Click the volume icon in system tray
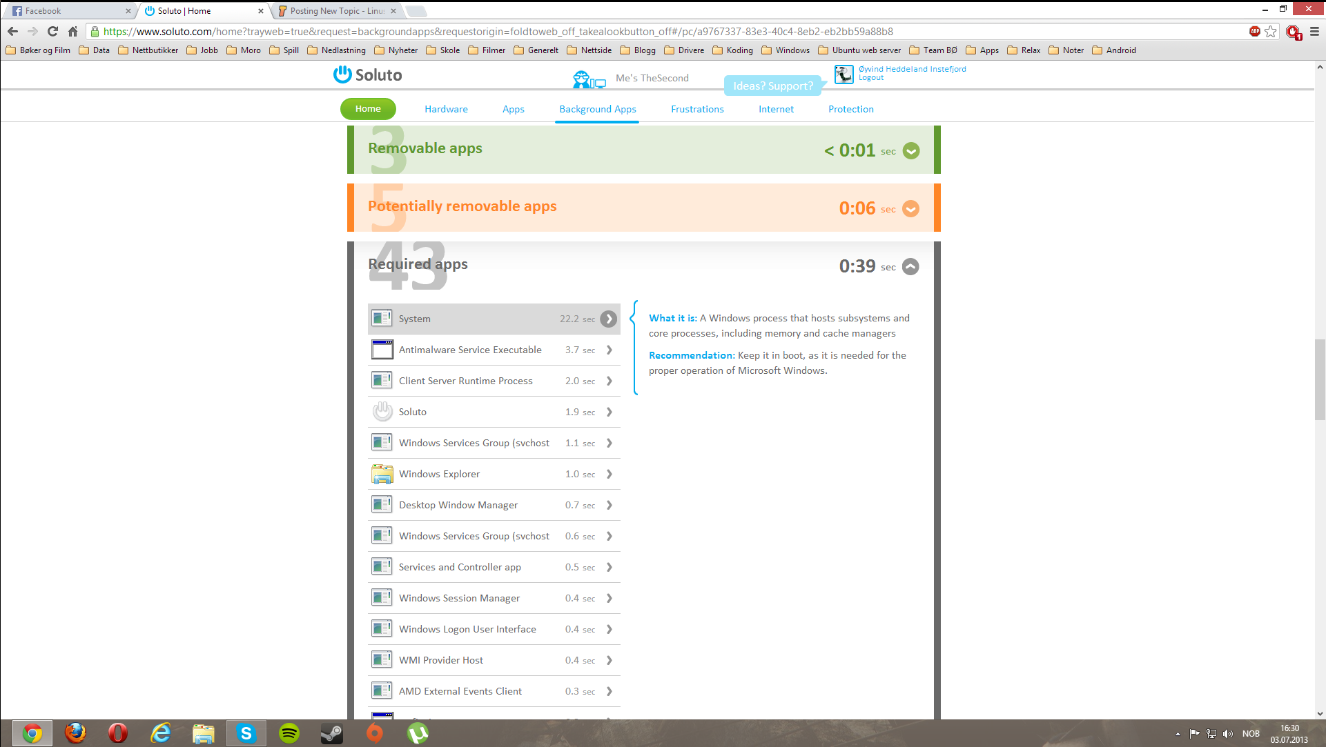The width and height of the screenshot is (1326, 747). pos(1227,733)
